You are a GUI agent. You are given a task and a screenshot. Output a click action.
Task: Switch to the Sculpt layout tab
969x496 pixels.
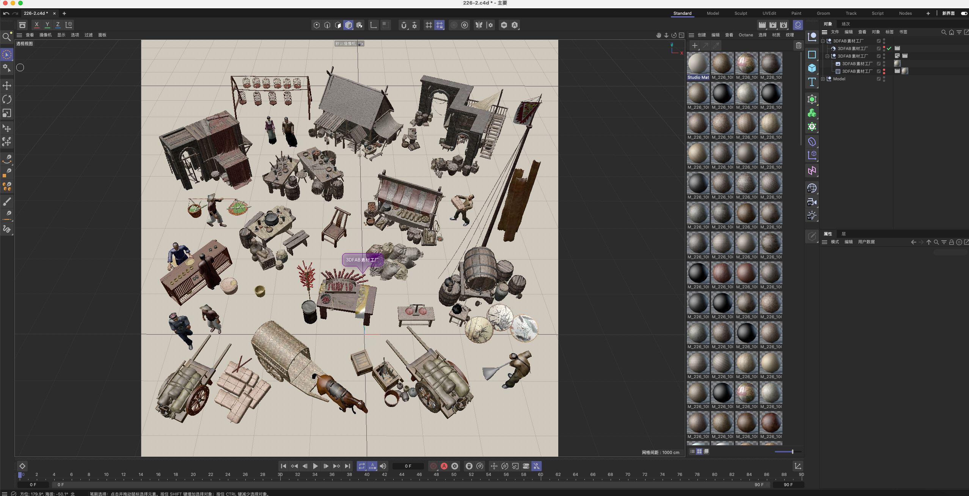740,13
